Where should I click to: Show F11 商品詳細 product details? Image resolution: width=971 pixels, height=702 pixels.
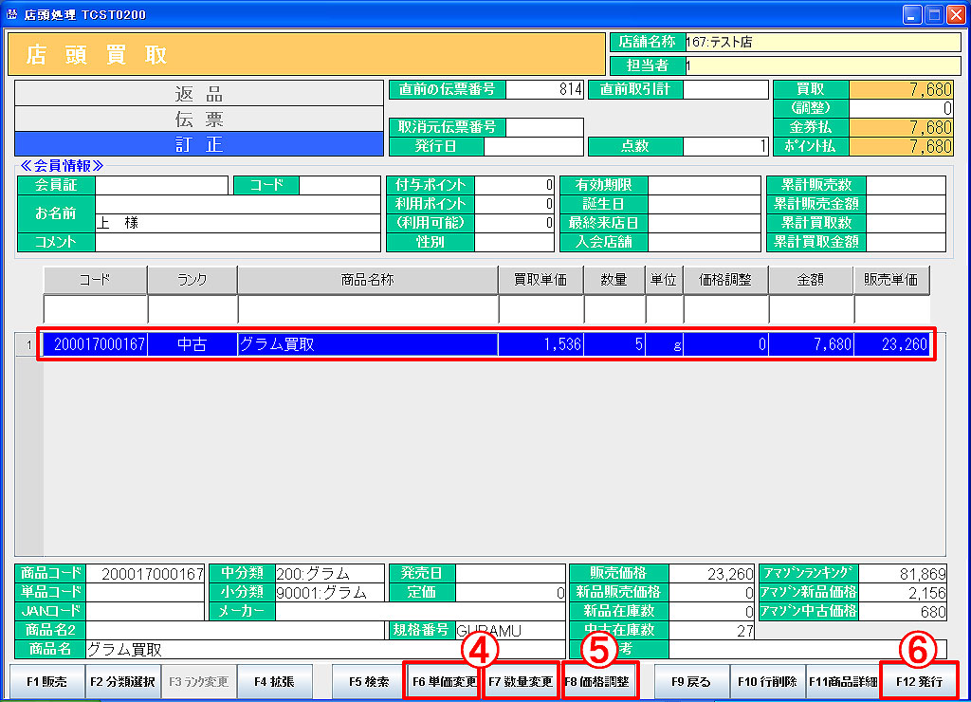tap(843, 681)
